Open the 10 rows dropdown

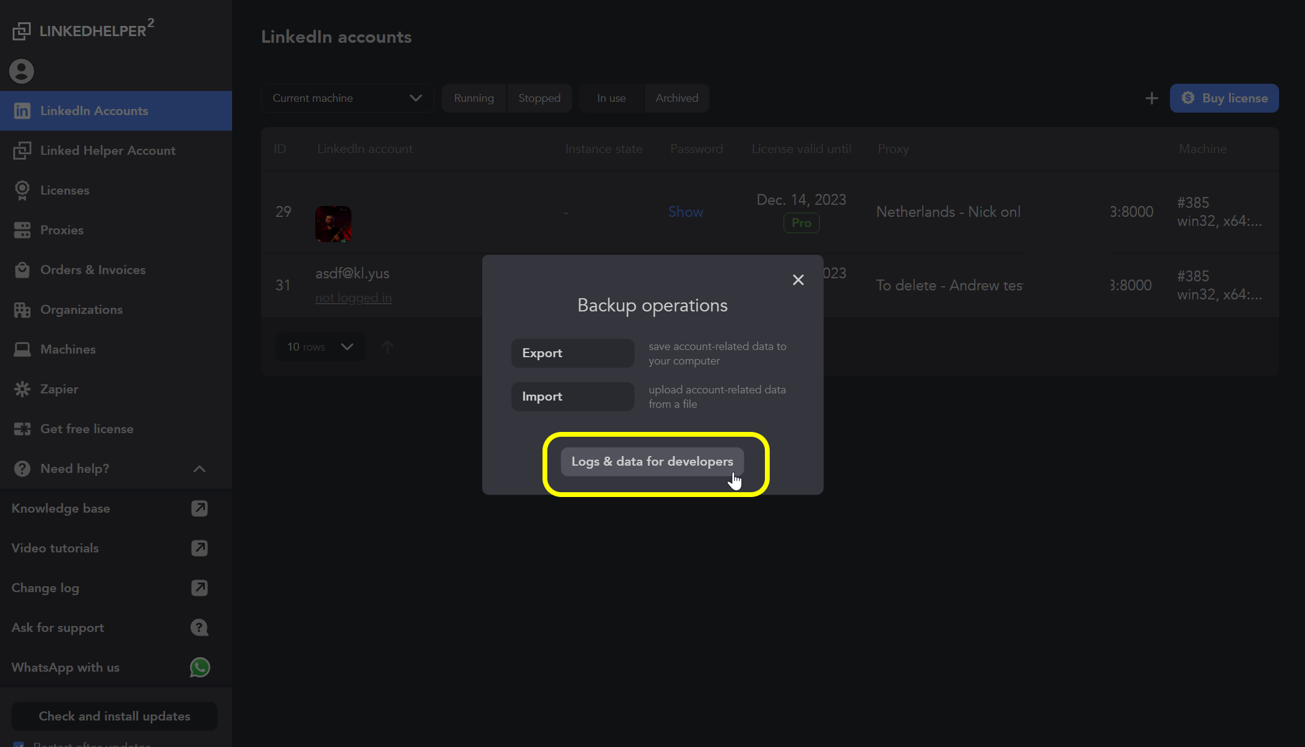(x=320, y=347)
